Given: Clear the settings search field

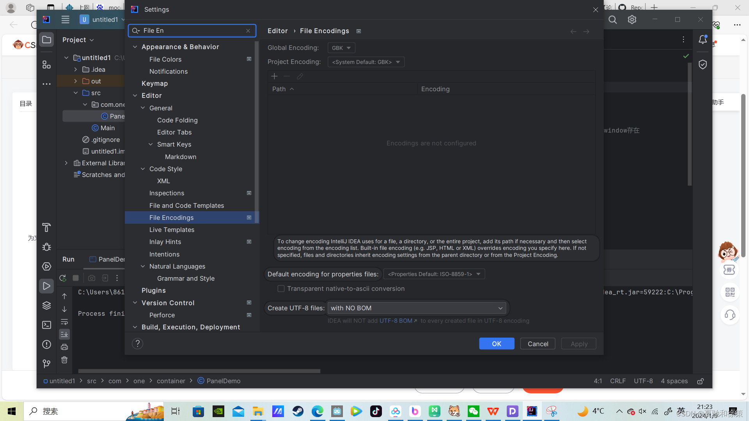Looking at the screenshot, I should point(248,31).
